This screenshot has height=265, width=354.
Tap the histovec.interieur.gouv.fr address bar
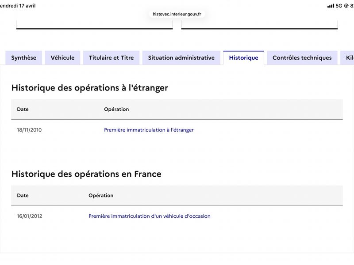tap(177, 14)
